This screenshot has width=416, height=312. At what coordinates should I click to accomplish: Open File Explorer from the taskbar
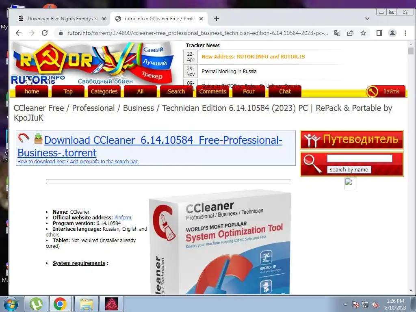(87, 304)
